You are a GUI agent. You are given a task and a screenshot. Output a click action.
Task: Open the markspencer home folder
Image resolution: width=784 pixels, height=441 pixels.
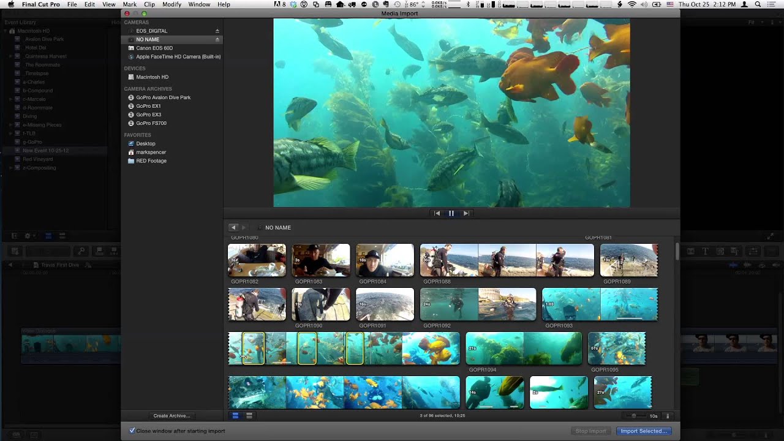click(x=151, y=152)
